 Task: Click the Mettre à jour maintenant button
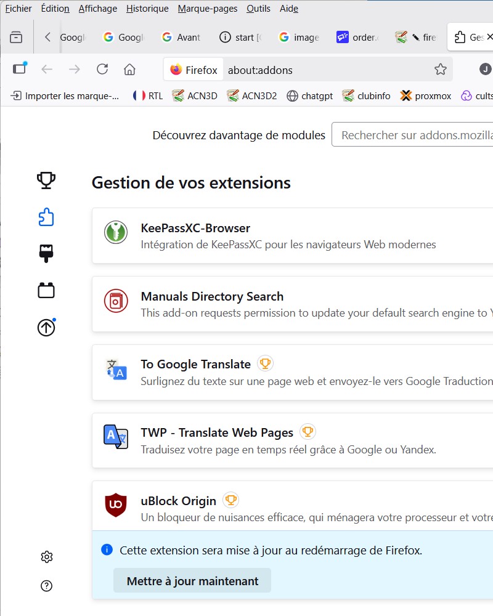point(192,581)
